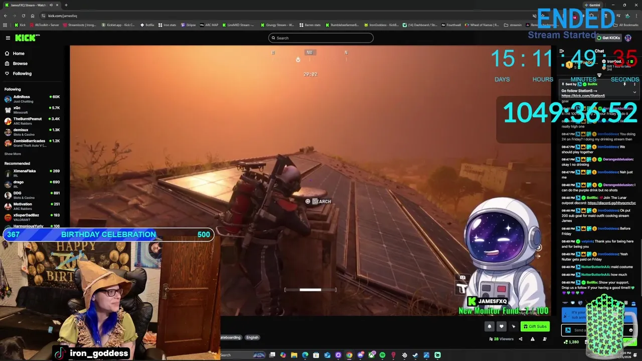This screenshot has height=361, width=642.
Task: Click the Gift Subs button
Action: point(535,327)
